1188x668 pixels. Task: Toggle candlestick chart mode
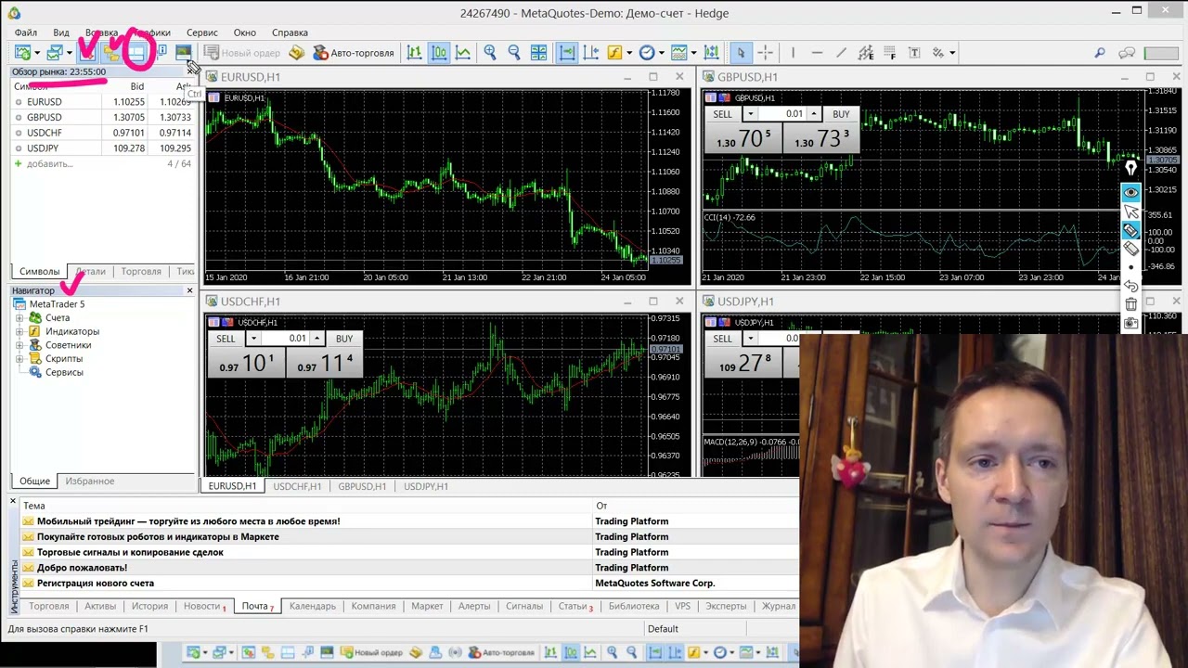(x=438, y=53)
